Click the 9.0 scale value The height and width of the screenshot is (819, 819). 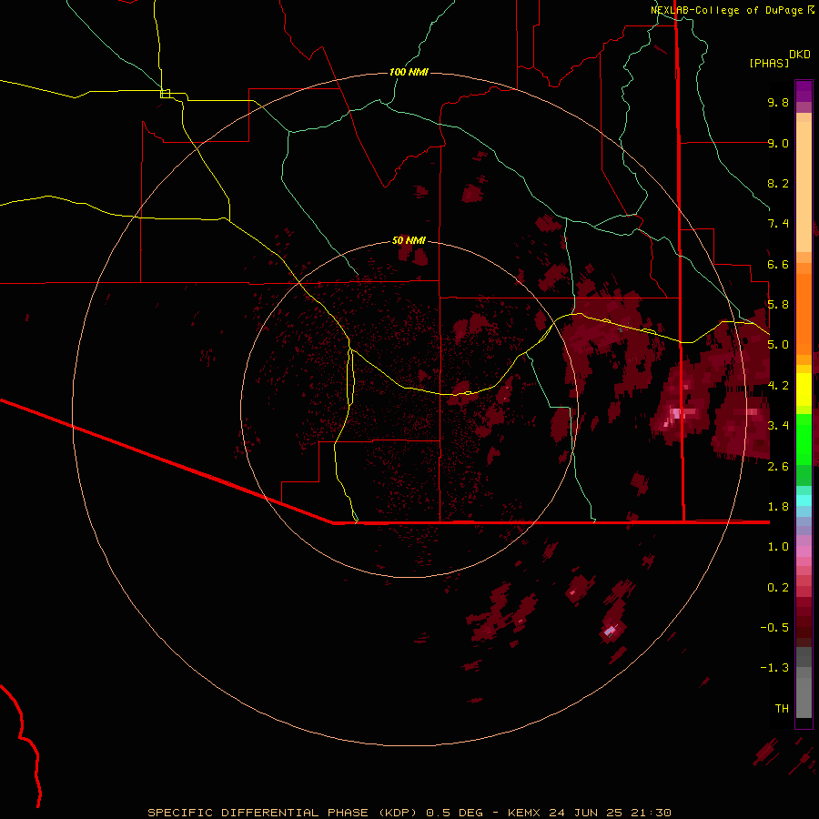pos(778,143)
